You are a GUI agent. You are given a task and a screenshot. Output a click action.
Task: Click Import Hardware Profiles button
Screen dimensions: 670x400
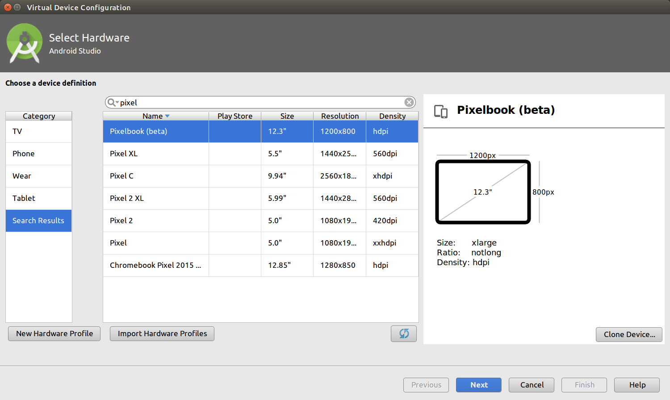click(x=162, y=333)
